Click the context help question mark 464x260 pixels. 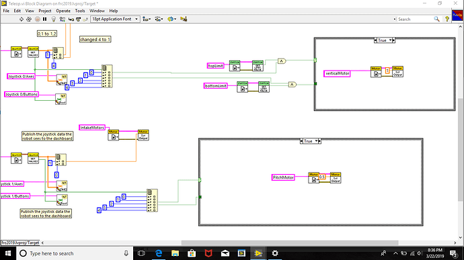[x=447, y=19]
